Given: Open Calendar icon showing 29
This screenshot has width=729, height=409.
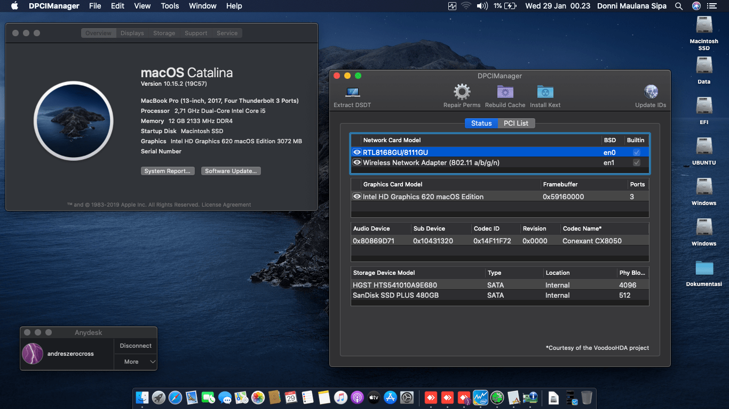Looking at the screenshot, I should [291, 397].
